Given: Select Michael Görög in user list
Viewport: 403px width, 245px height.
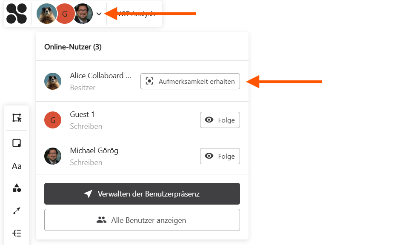Looking at the screenshot, I should tap(94, 151).
